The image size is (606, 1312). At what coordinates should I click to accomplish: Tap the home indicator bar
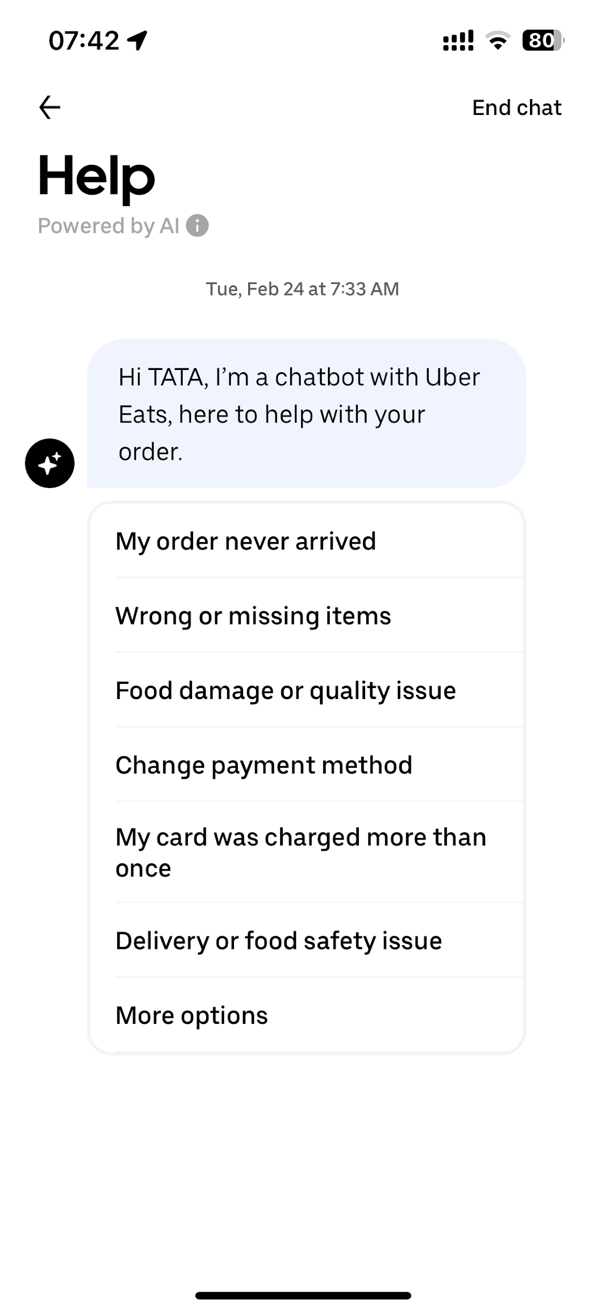[303, 1295]
